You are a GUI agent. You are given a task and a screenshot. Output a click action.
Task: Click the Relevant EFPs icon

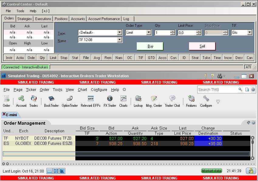click(x=91, y=101)
